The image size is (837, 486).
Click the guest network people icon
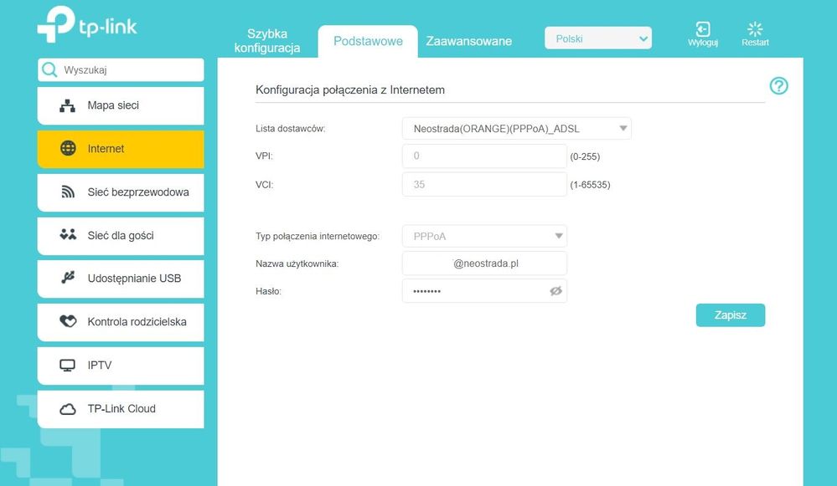[x=68, y=234]
